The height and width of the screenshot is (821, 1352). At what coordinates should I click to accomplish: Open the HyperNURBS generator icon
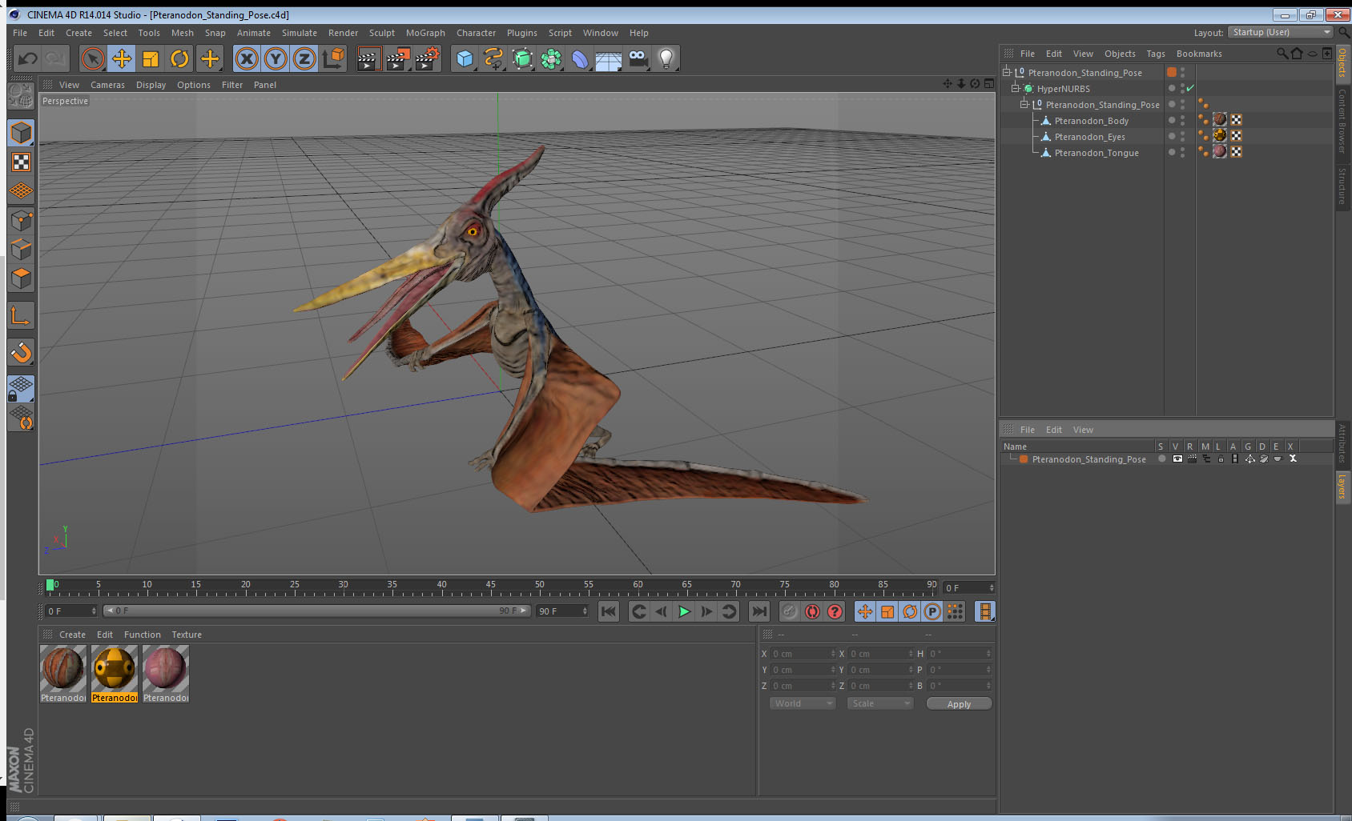point(522,58)
